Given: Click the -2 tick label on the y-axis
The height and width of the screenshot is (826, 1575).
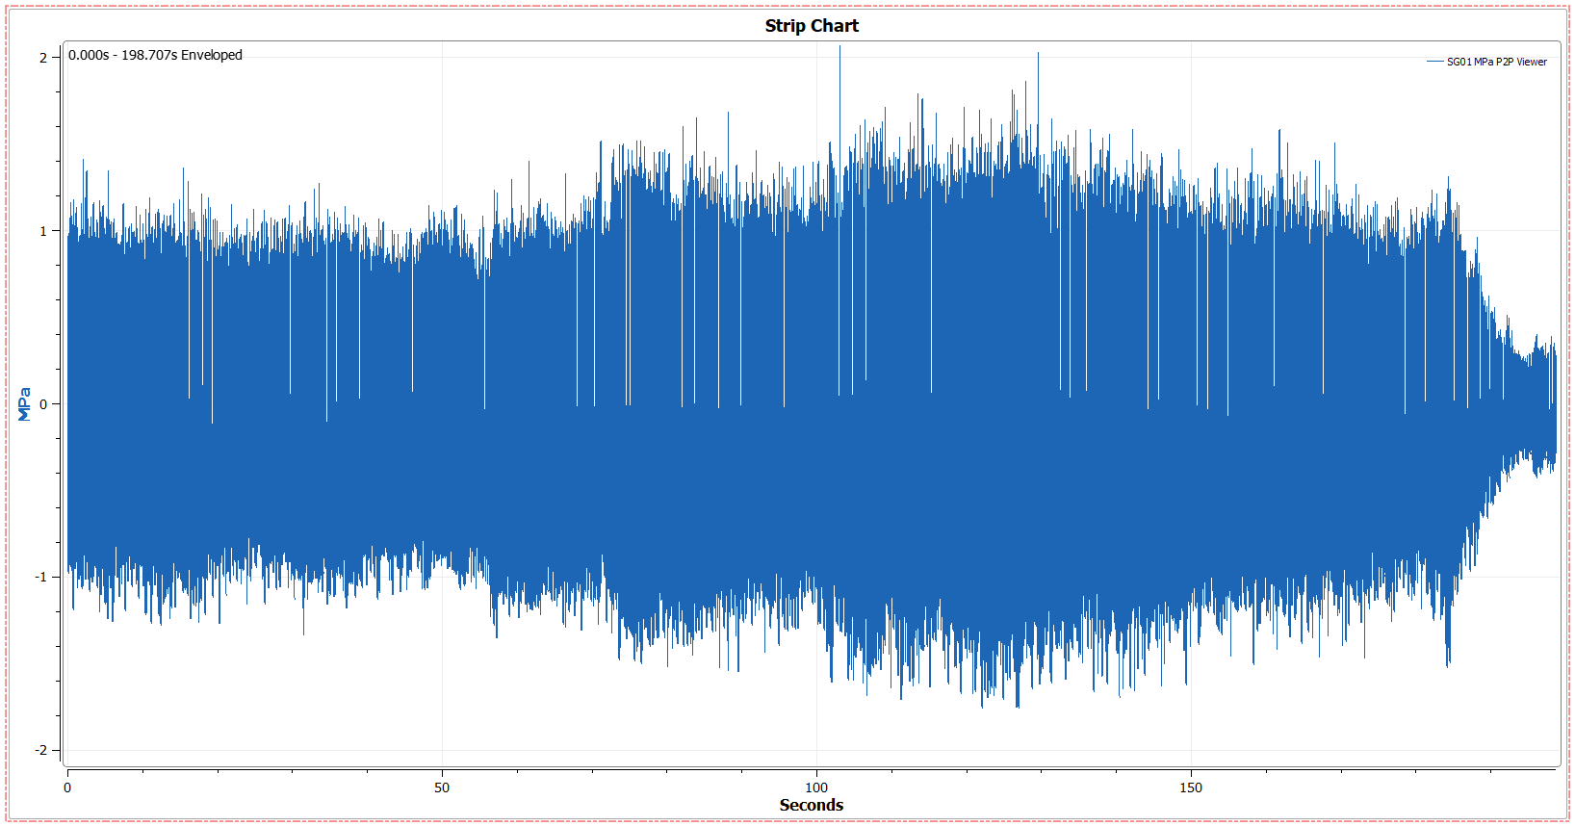Looking at the screenshot, I should [41, 750].
